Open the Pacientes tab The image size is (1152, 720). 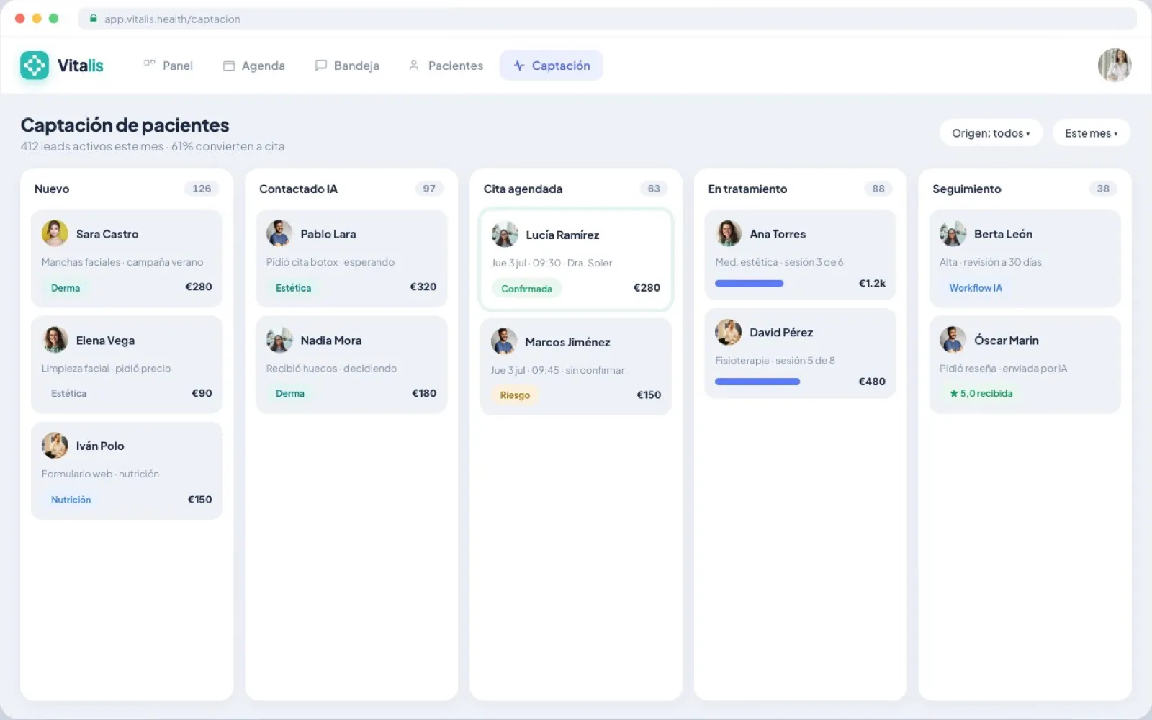(x=446, y=66)
